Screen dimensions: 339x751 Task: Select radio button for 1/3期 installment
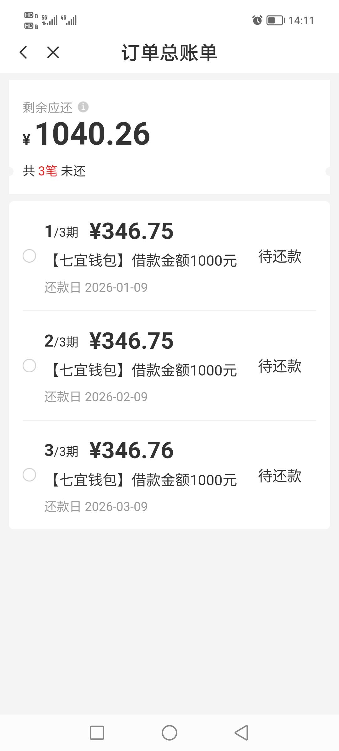tap(30, 256)
